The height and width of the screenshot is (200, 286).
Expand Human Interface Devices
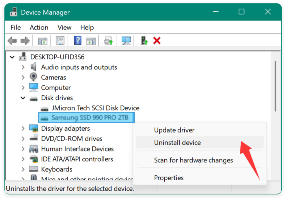[23, 149]
